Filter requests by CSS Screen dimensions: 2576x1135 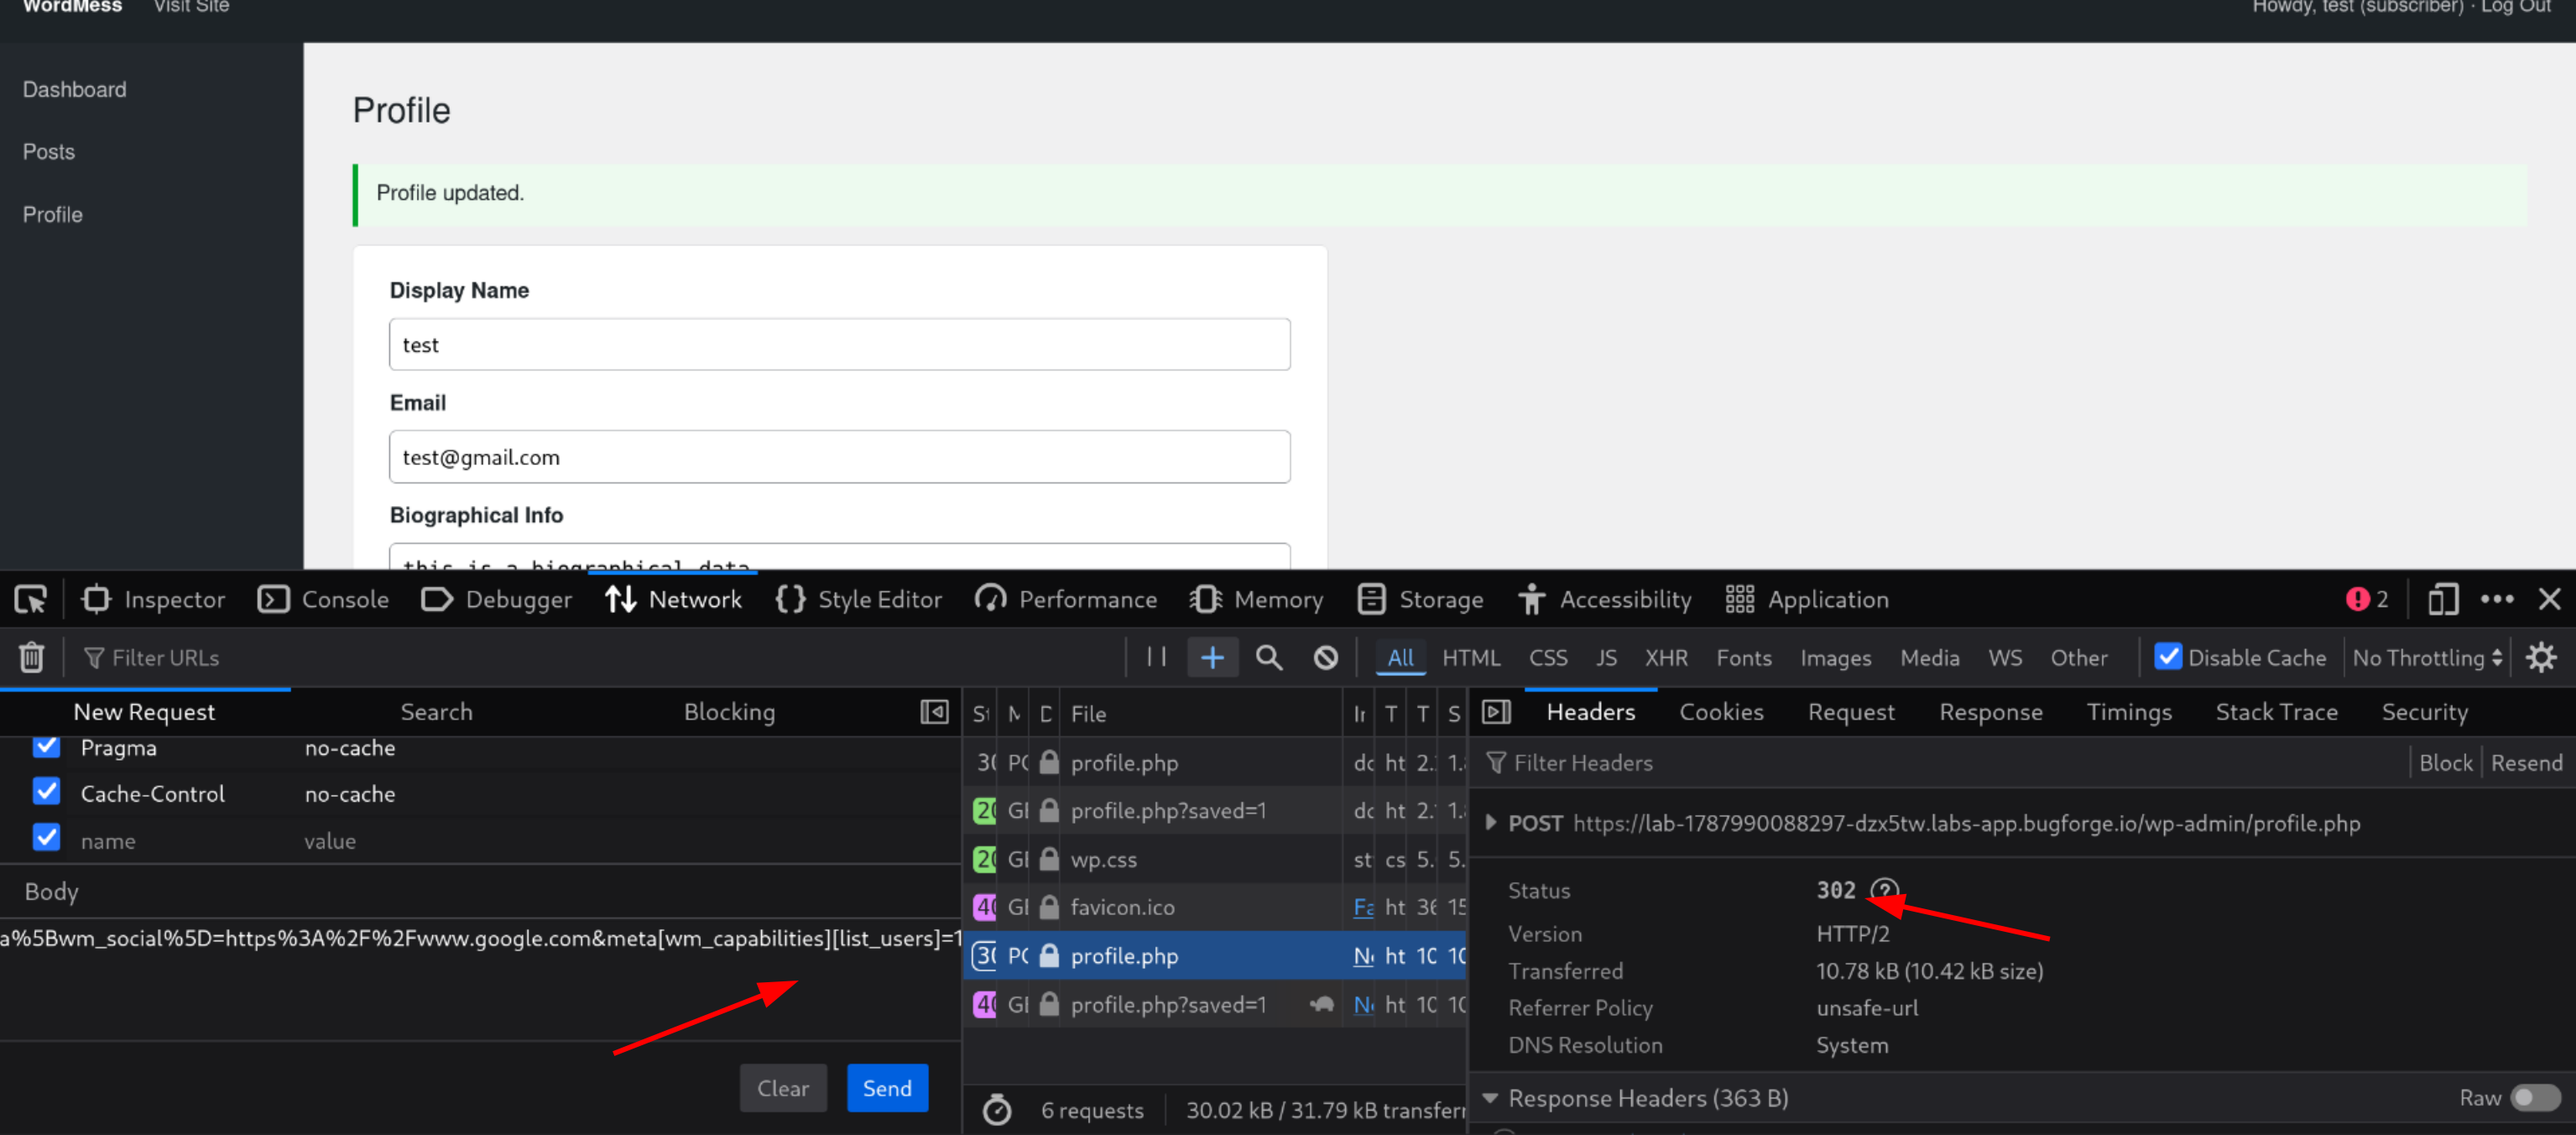(x=1548, y=657)
